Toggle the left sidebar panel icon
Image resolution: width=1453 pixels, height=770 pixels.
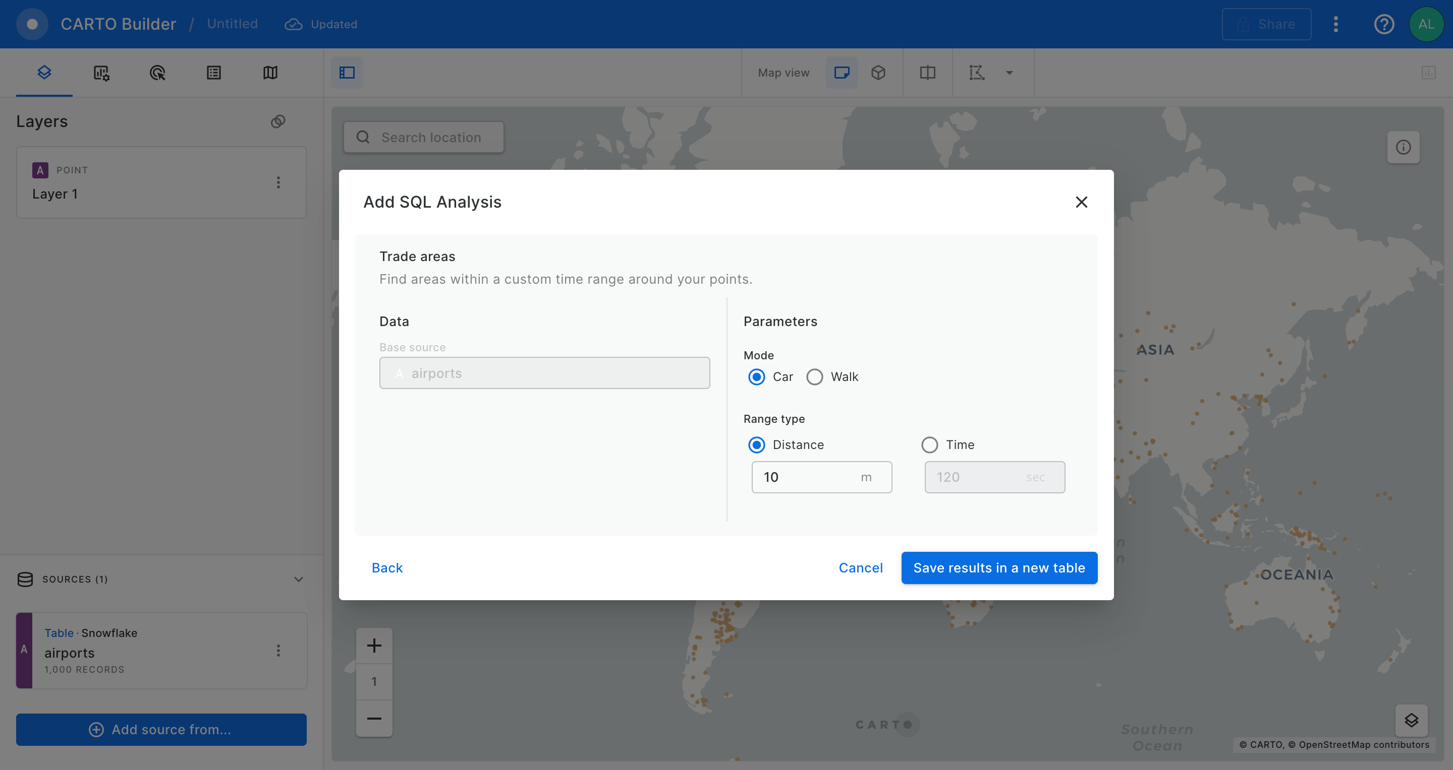coord(347,73)
